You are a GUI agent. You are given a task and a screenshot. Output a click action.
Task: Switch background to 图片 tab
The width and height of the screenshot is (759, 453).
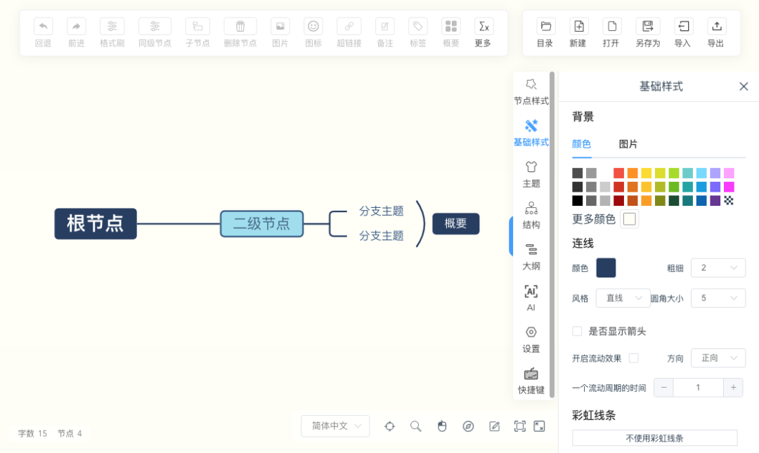[x=628, y=144]
